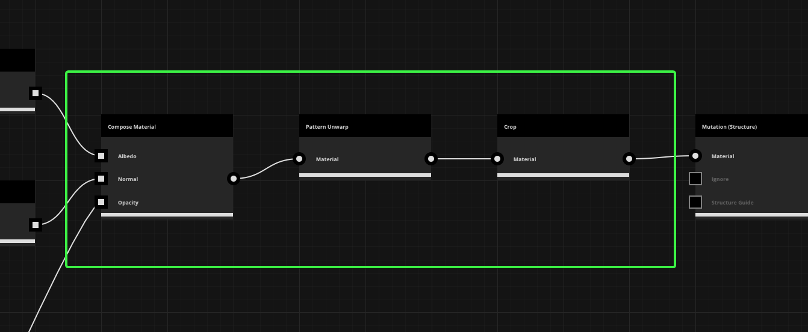The width and height of the screenshot is (808, 332).
Task: Click the upper output port of the cut-off left node
Action: [36, 93]
